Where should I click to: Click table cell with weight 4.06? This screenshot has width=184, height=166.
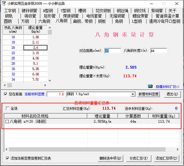pyautogui.click(x=36, y=58)
